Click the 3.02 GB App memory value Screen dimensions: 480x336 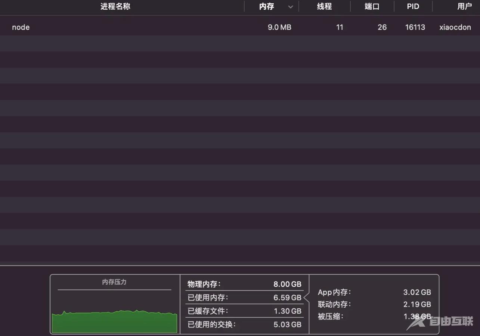click(417, 292)
